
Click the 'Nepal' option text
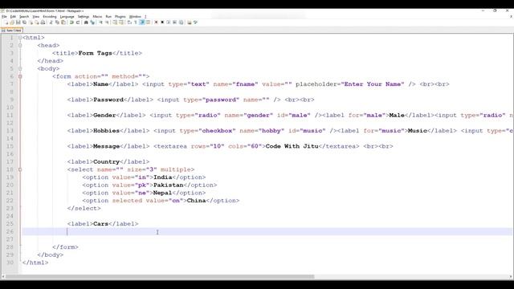coord(162,193)
